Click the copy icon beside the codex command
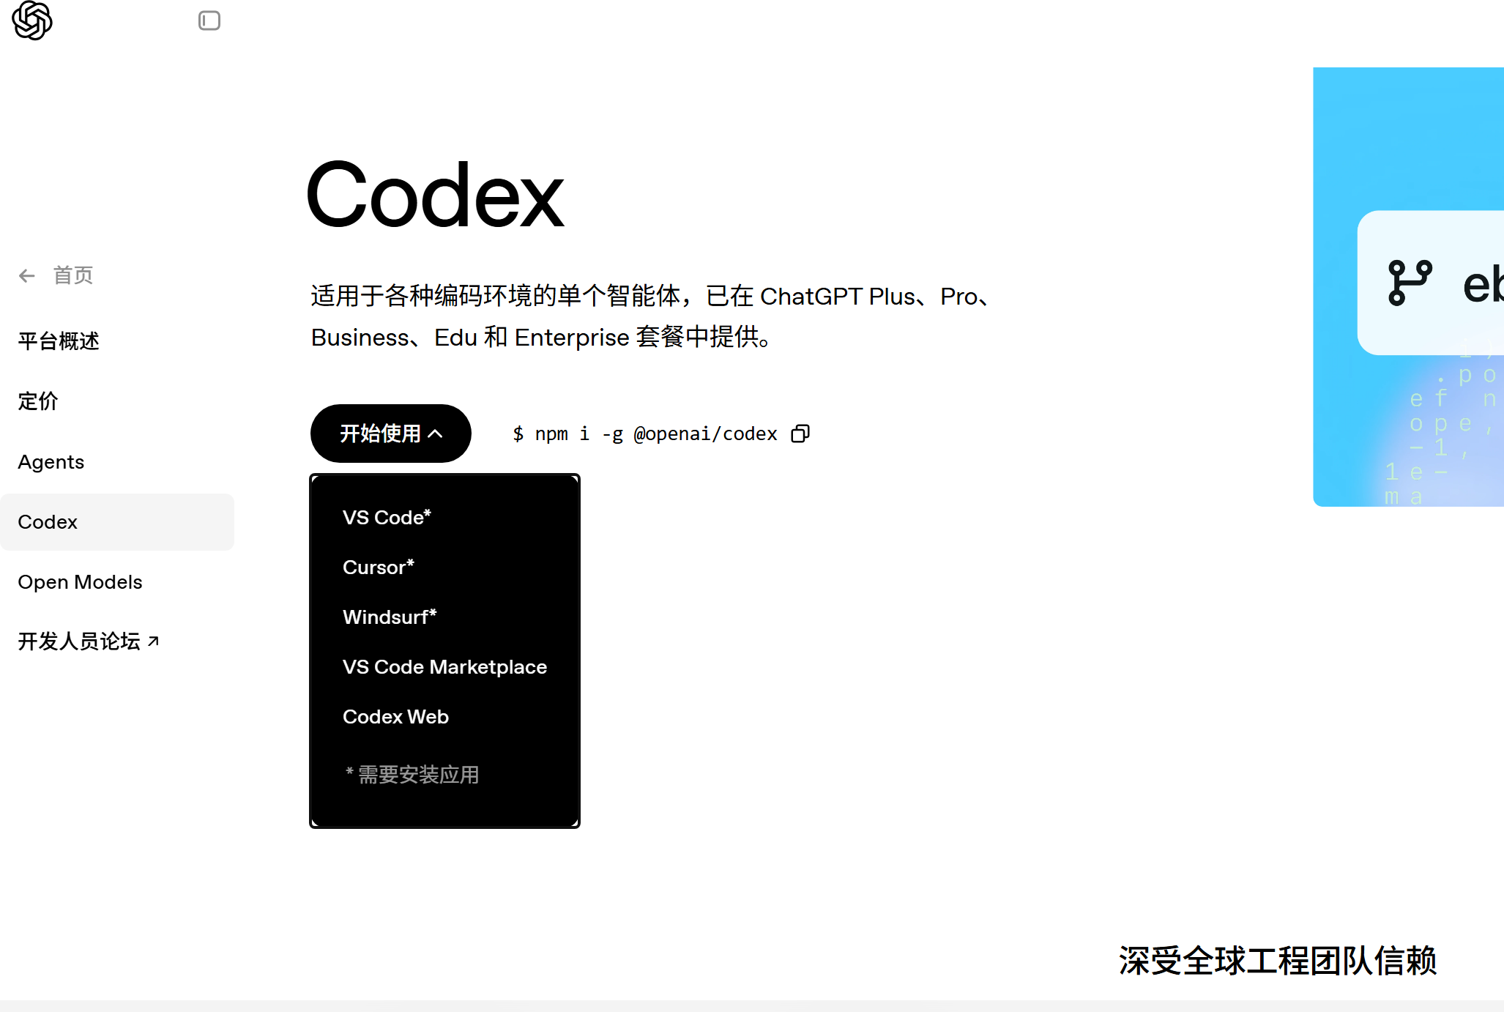Screen dimensions: 1504x1012 800,434
